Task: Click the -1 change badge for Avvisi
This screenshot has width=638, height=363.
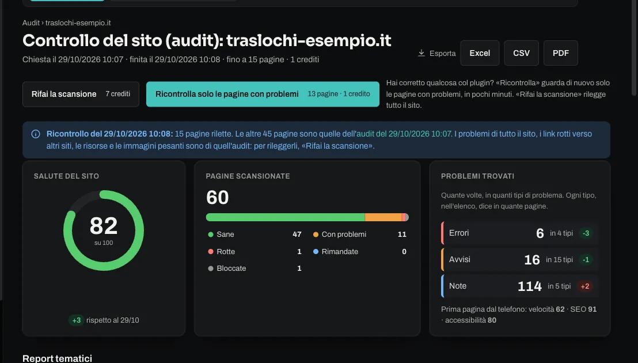Action: tap(586, 260)
